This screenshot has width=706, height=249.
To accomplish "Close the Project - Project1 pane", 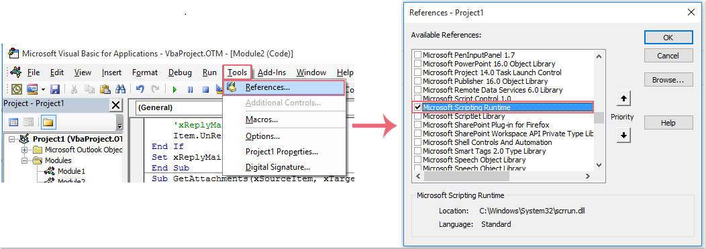I will [115, 105].
